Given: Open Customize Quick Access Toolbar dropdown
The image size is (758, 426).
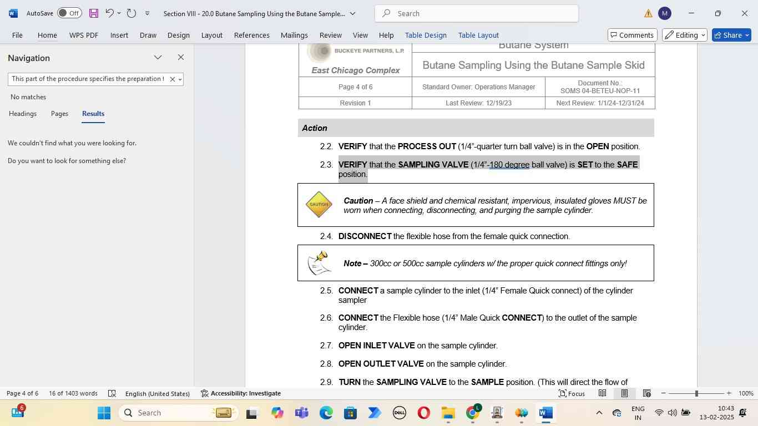Looking at the screenshot, I should [147, 13].
